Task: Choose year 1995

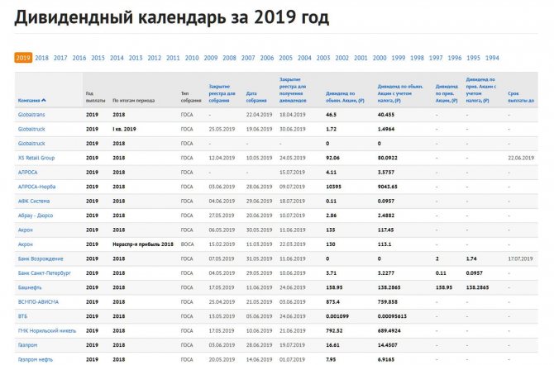Action: click(x=473, y=58)
